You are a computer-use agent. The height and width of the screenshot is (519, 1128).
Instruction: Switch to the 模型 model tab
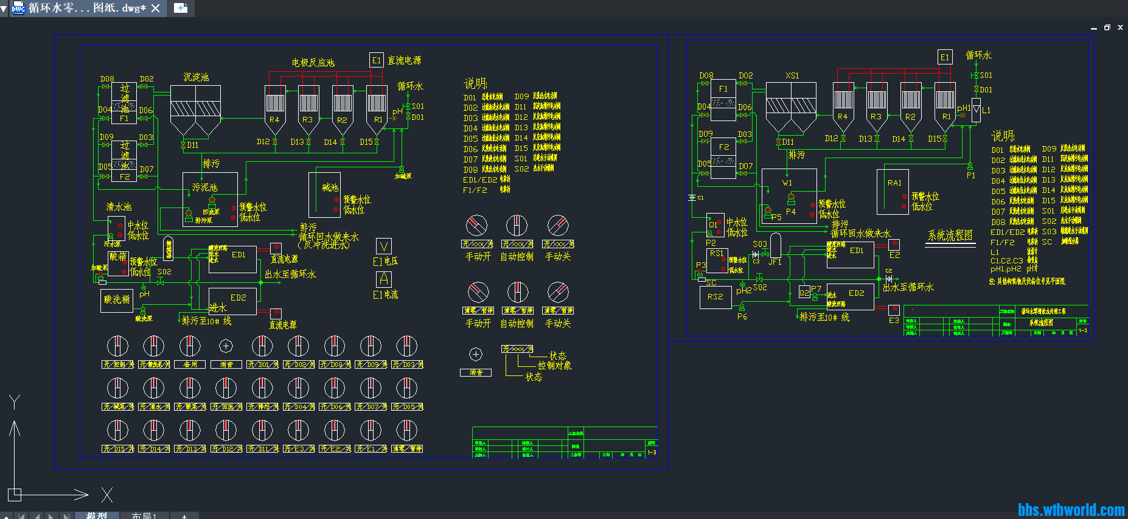[96, 515]
